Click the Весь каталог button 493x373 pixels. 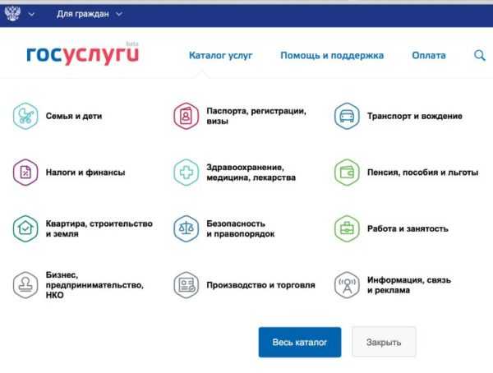point(300,342)
